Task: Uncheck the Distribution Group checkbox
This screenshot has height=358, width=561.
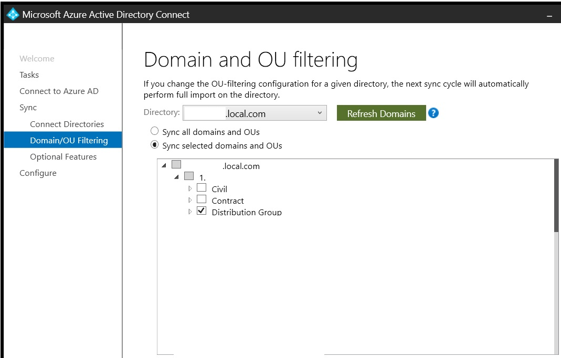Action: click(x=202, y=210)
